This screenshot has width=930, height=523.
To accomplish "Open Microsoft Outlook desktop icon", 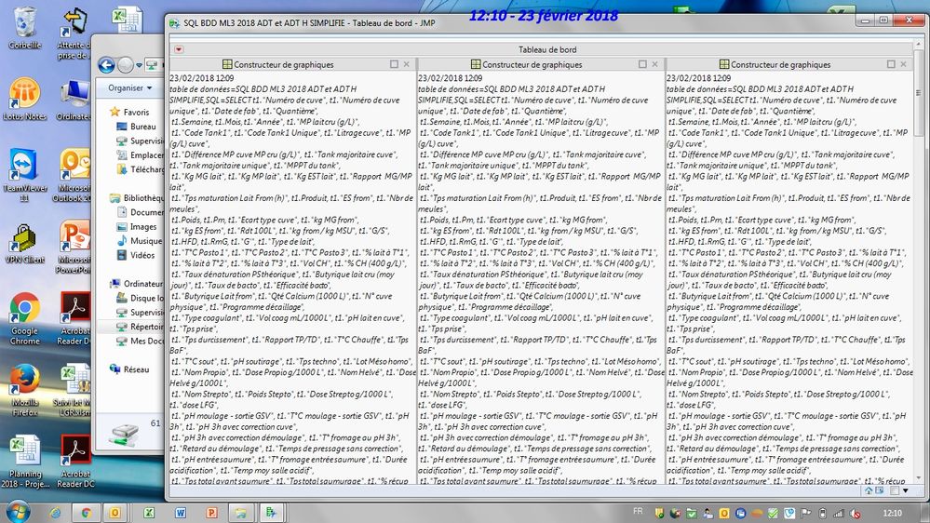I will click(74, 175).
